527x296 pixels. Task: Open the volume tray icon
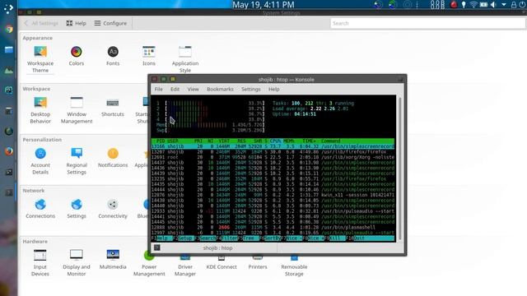tap(493, 5)
